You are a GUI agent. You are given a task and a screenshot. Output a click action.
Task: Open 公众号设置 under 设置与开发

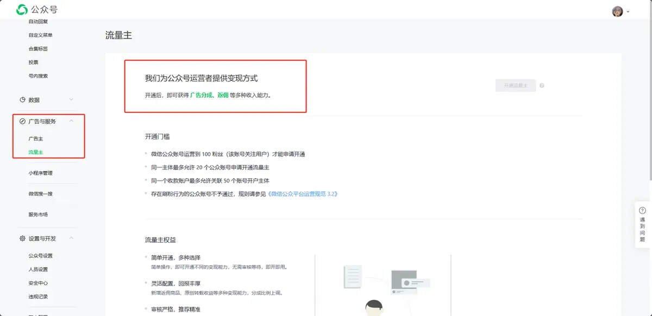pyautogui.click(x=41, y=256)
